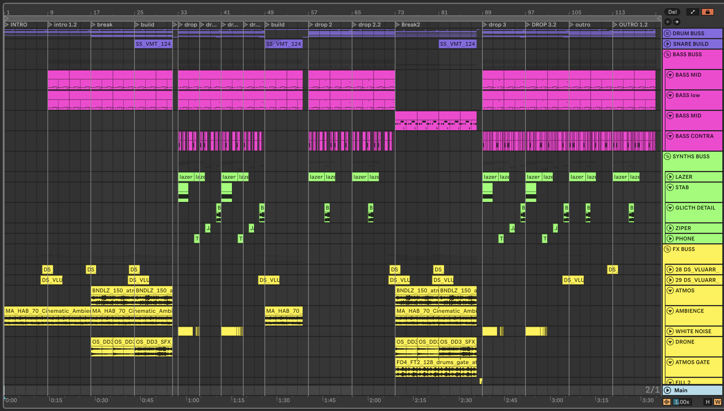Toggle the orange lock envelopes button
Image resolution: width=724 pixels, height=411 pixels.
tap(707, 12)
